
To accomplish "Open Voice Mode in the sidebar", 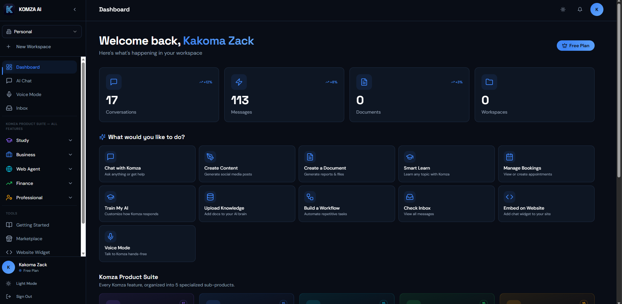I will click(x=40, y=94).
